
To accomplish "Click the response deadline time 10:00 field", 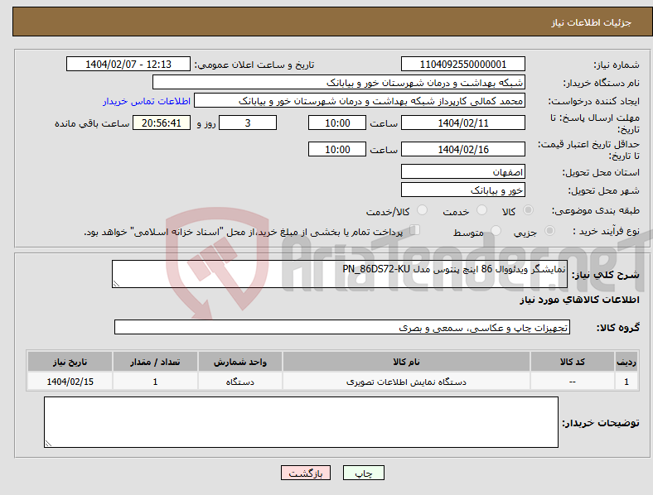I will 337,123.
